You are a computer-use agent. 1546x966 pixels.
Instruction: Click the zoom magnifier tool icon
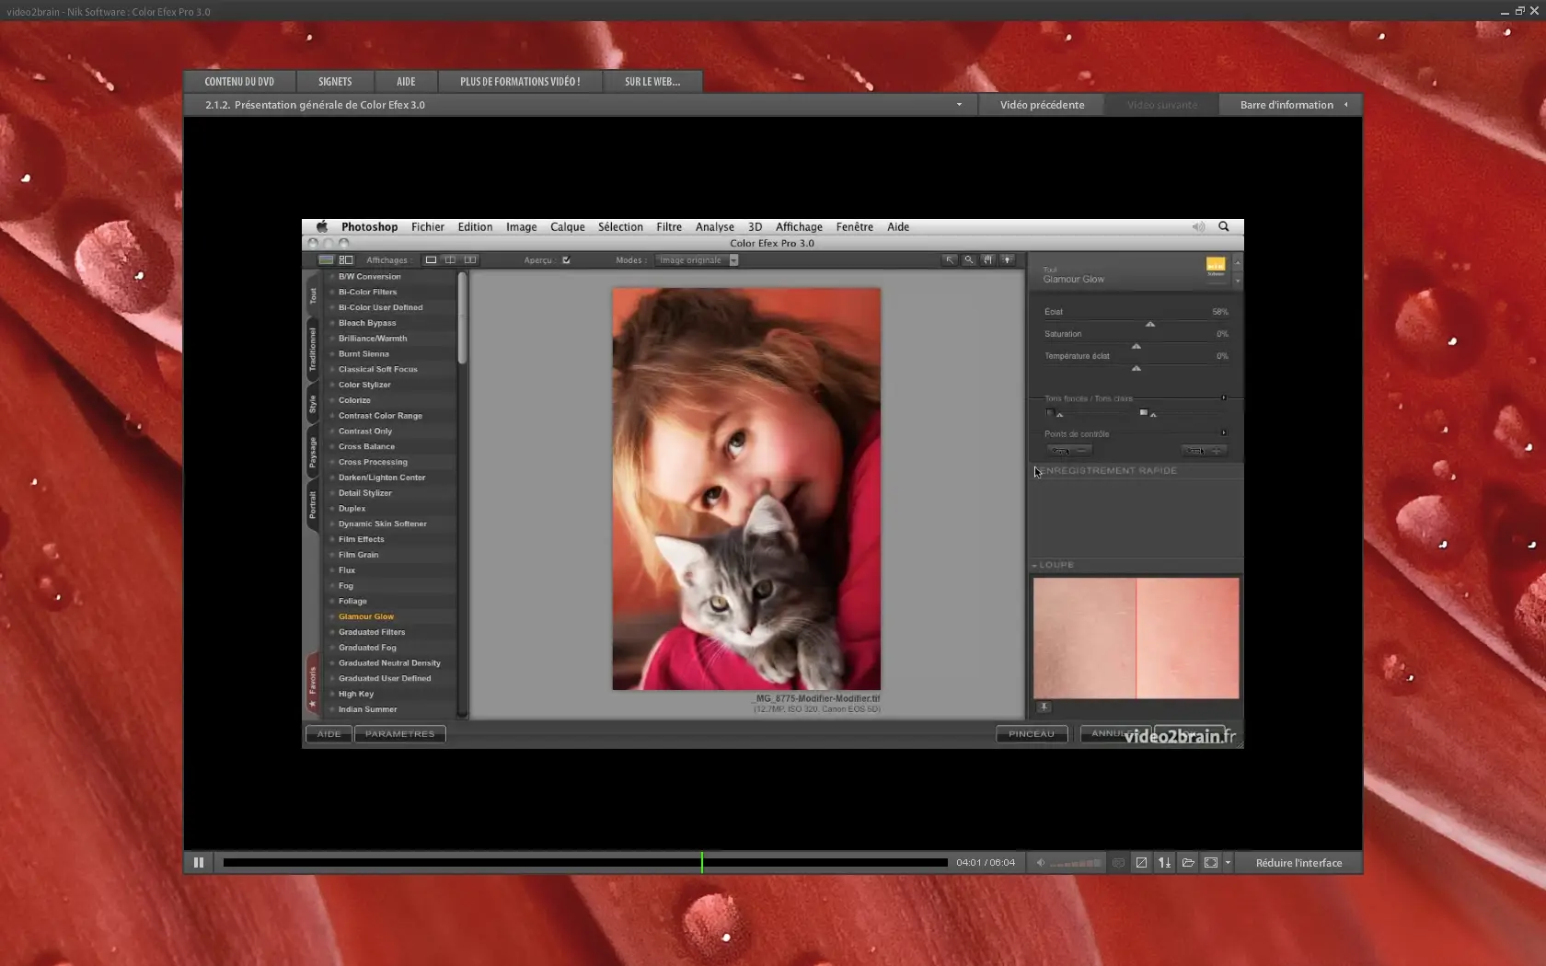pos(969,260)
